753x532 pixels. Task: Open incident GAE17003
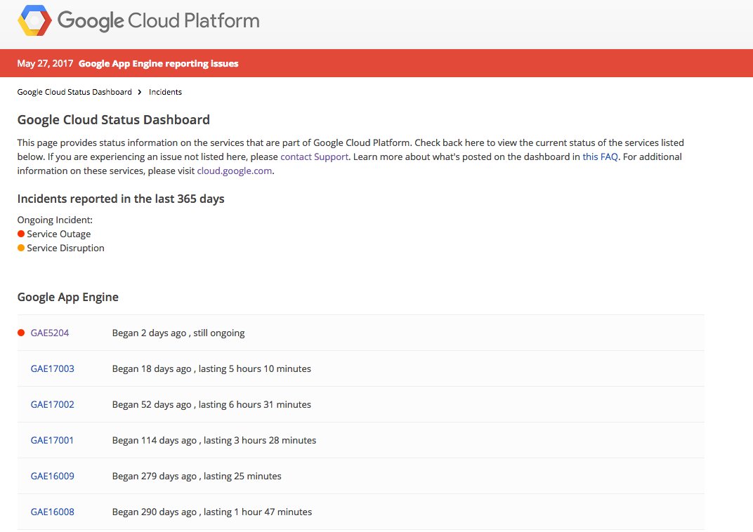coord(53,369)
